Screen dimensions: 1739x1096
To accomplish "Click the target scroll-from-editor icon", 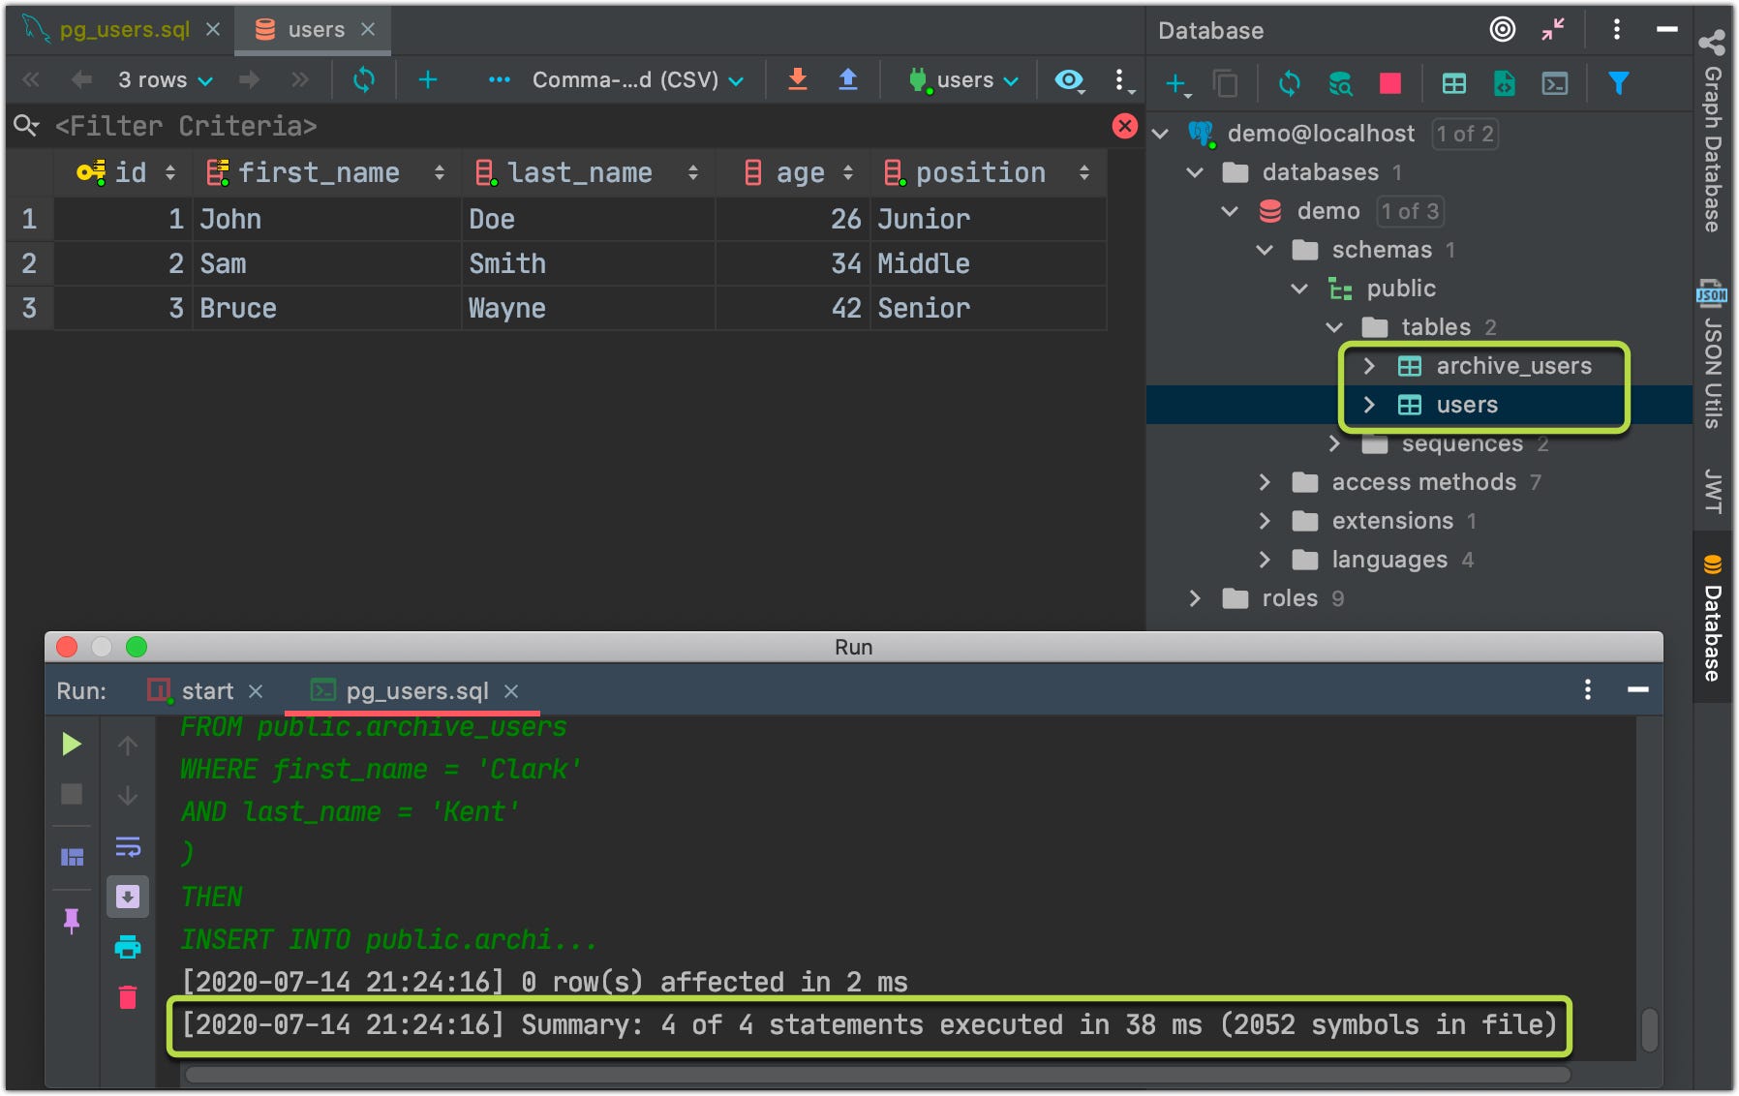I will pos(1503,30).
